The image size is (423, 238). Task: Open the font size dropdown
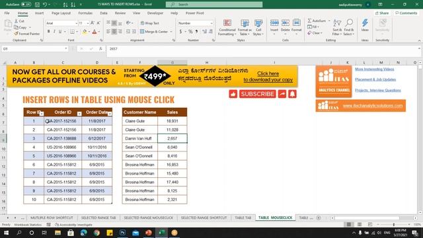88,24
